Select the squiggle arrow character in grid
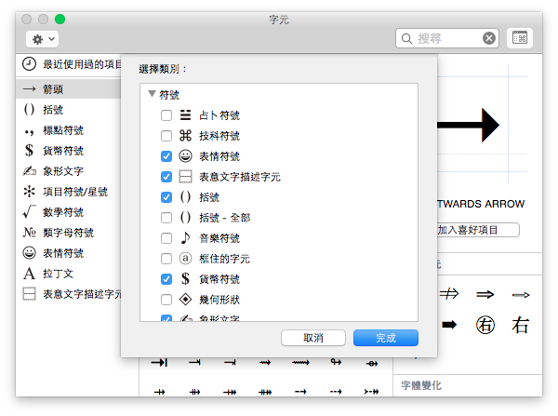 [300, 363]
